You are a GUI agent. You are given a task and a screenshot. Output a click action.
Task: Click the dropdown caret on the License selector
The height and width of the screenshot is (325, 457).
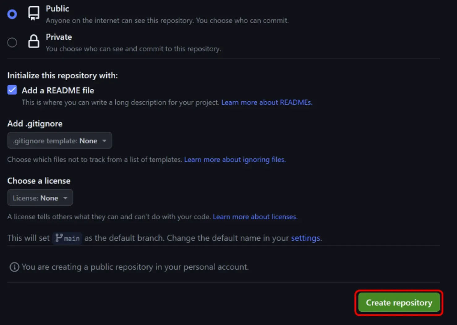[x=65, y=198]
